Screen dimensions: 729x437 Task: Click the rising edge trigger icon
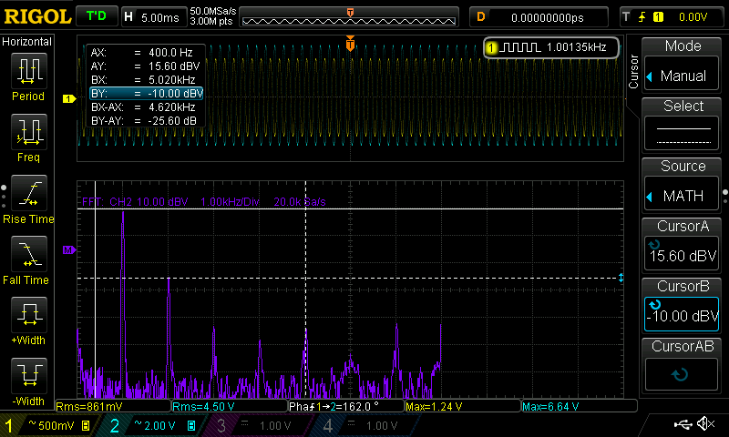[x=642, y=17]
